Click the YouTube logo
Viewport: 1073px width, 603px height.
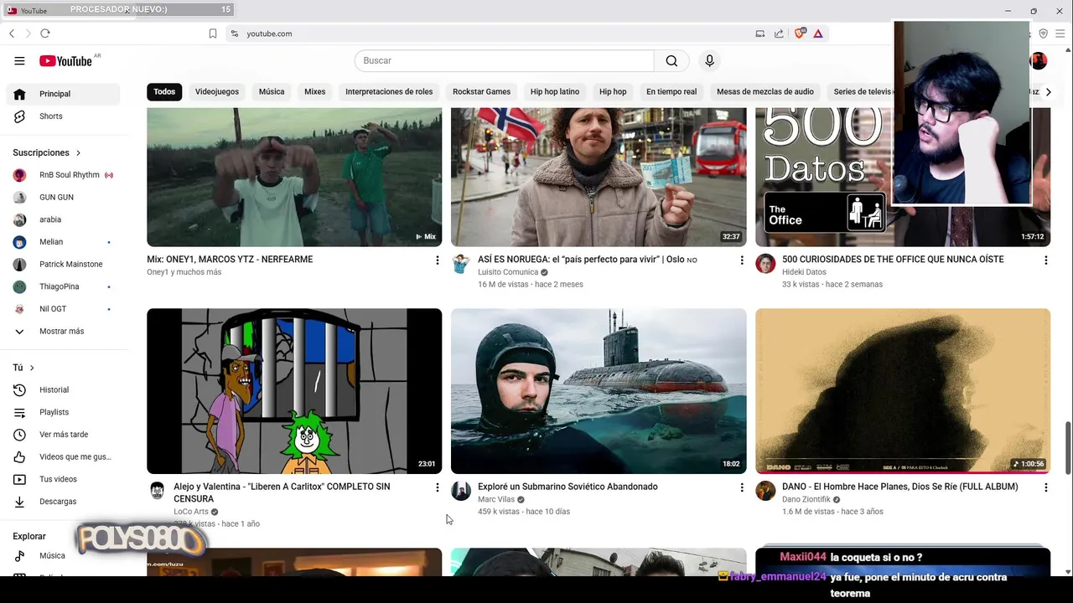pos(65,60)
